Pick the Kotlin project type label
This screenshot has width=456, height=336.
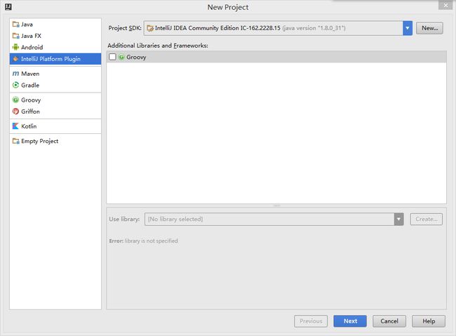pyautogui.click(x=29, y=126)
